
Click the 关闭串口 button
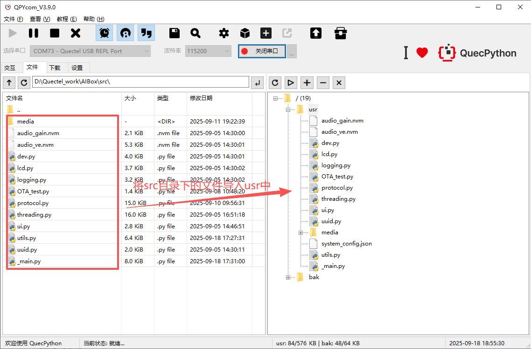coord(262,51)
